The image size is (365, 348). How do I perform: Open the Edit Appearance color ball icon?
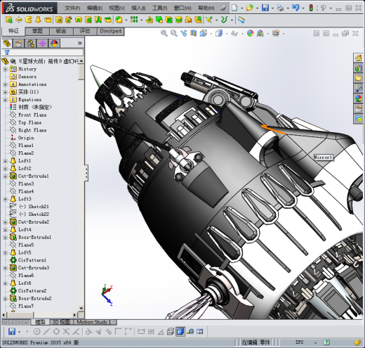(x=251, y=33)
